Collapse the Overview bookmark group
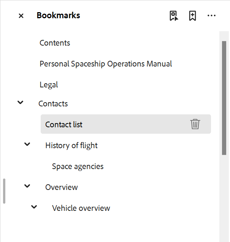This screenshot has width=230, height=242. pyautogui.click(x=27, y=186)
